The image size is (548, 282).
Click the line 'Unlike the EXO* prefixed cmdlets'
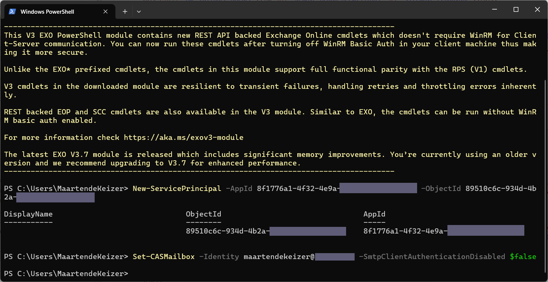coord(265,70)
